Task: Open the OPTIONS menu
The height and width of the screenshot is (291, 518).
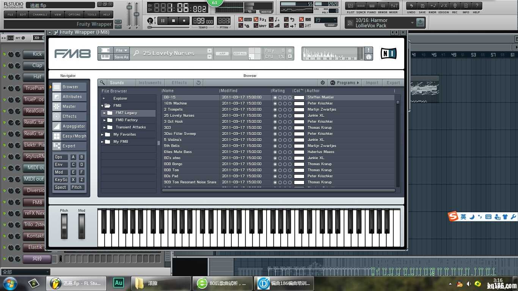Action: 74,14
